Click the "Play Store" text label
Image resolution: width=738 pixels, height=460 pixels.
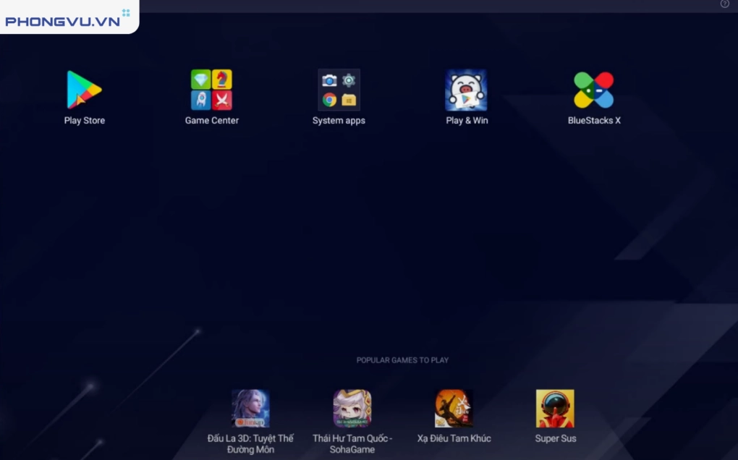(x=84, y=121)
